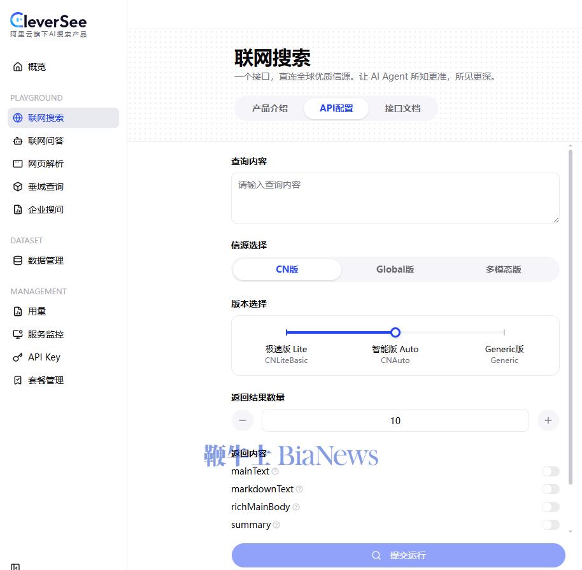
Task: Click the help icon next to mainText
Action: pos(275,471)
